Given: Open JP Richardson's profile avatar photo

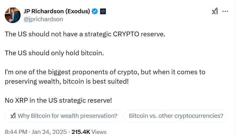Looking at the screenshot, I should [13, 15].
